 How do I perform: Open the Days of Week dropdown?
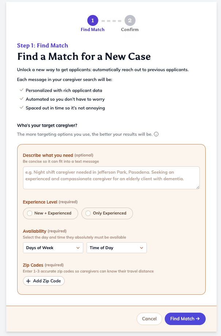click(53, 248)
